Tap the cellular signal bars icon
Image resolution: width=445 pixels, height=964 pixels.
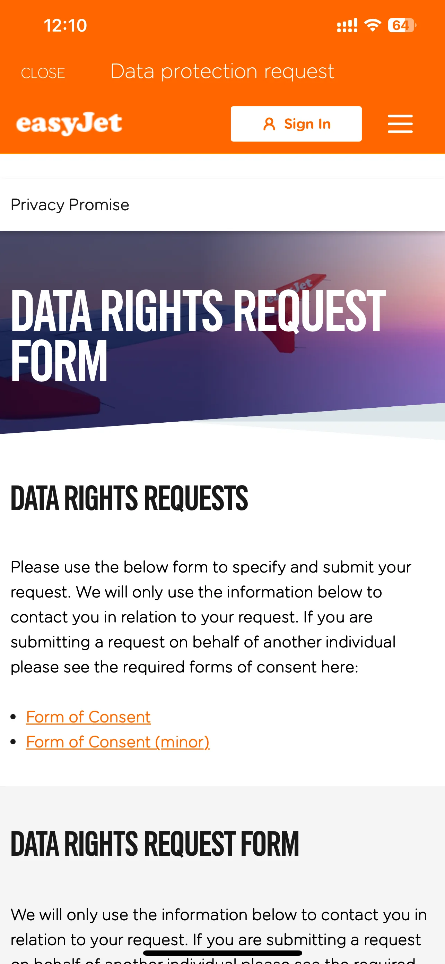click(x=347, y=25)
